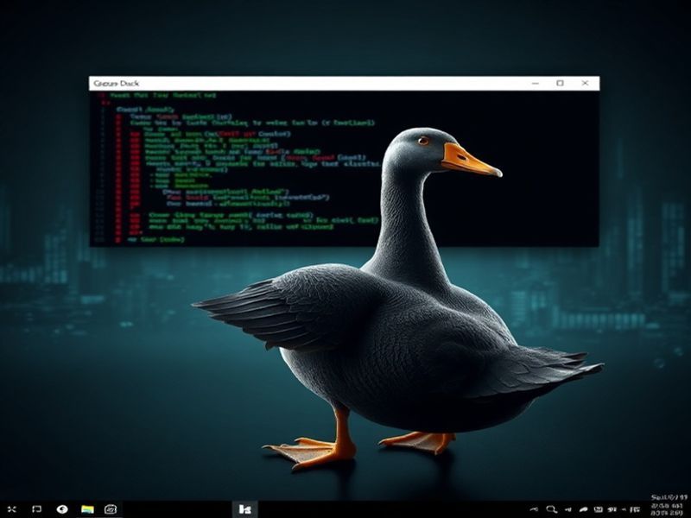Screen dimensions: 691x518
Task: Click the crossed-arrows start icon on taskbar
Action: 12,509
